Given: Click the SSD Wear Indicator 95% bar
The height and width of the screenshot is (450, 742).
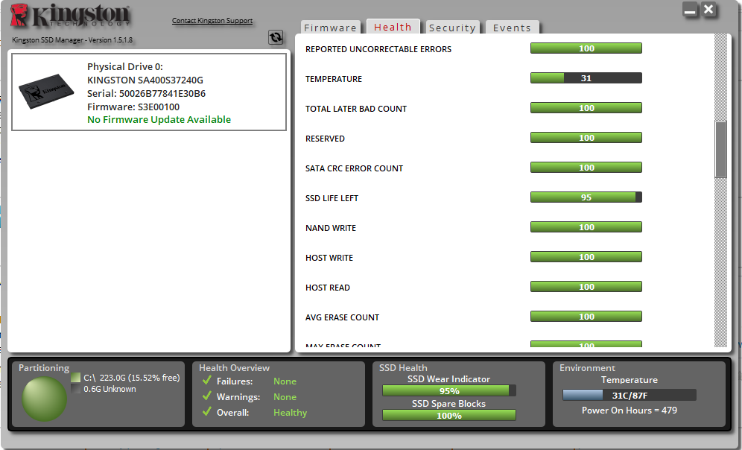Looking at the screenshot, I should 449,391.
